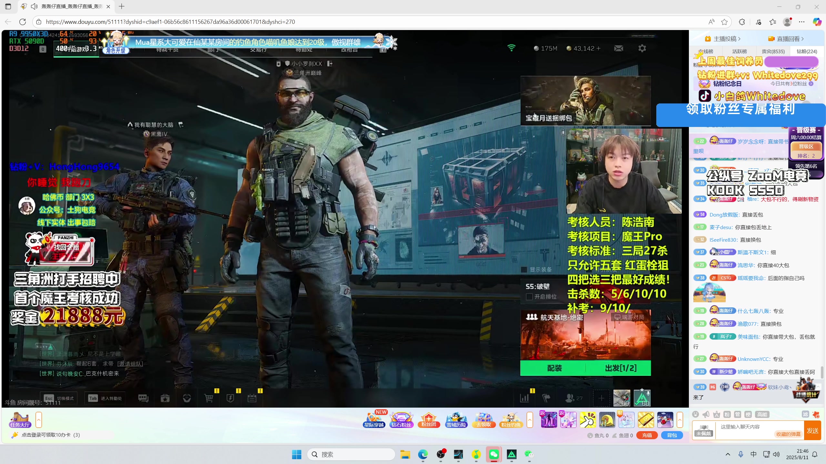Open browser extensions puzzle icon

(742, 22)
